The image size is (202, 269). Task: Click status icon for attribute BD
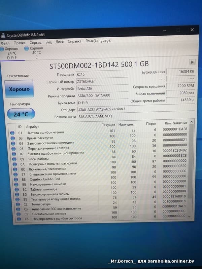pos(17,195)
